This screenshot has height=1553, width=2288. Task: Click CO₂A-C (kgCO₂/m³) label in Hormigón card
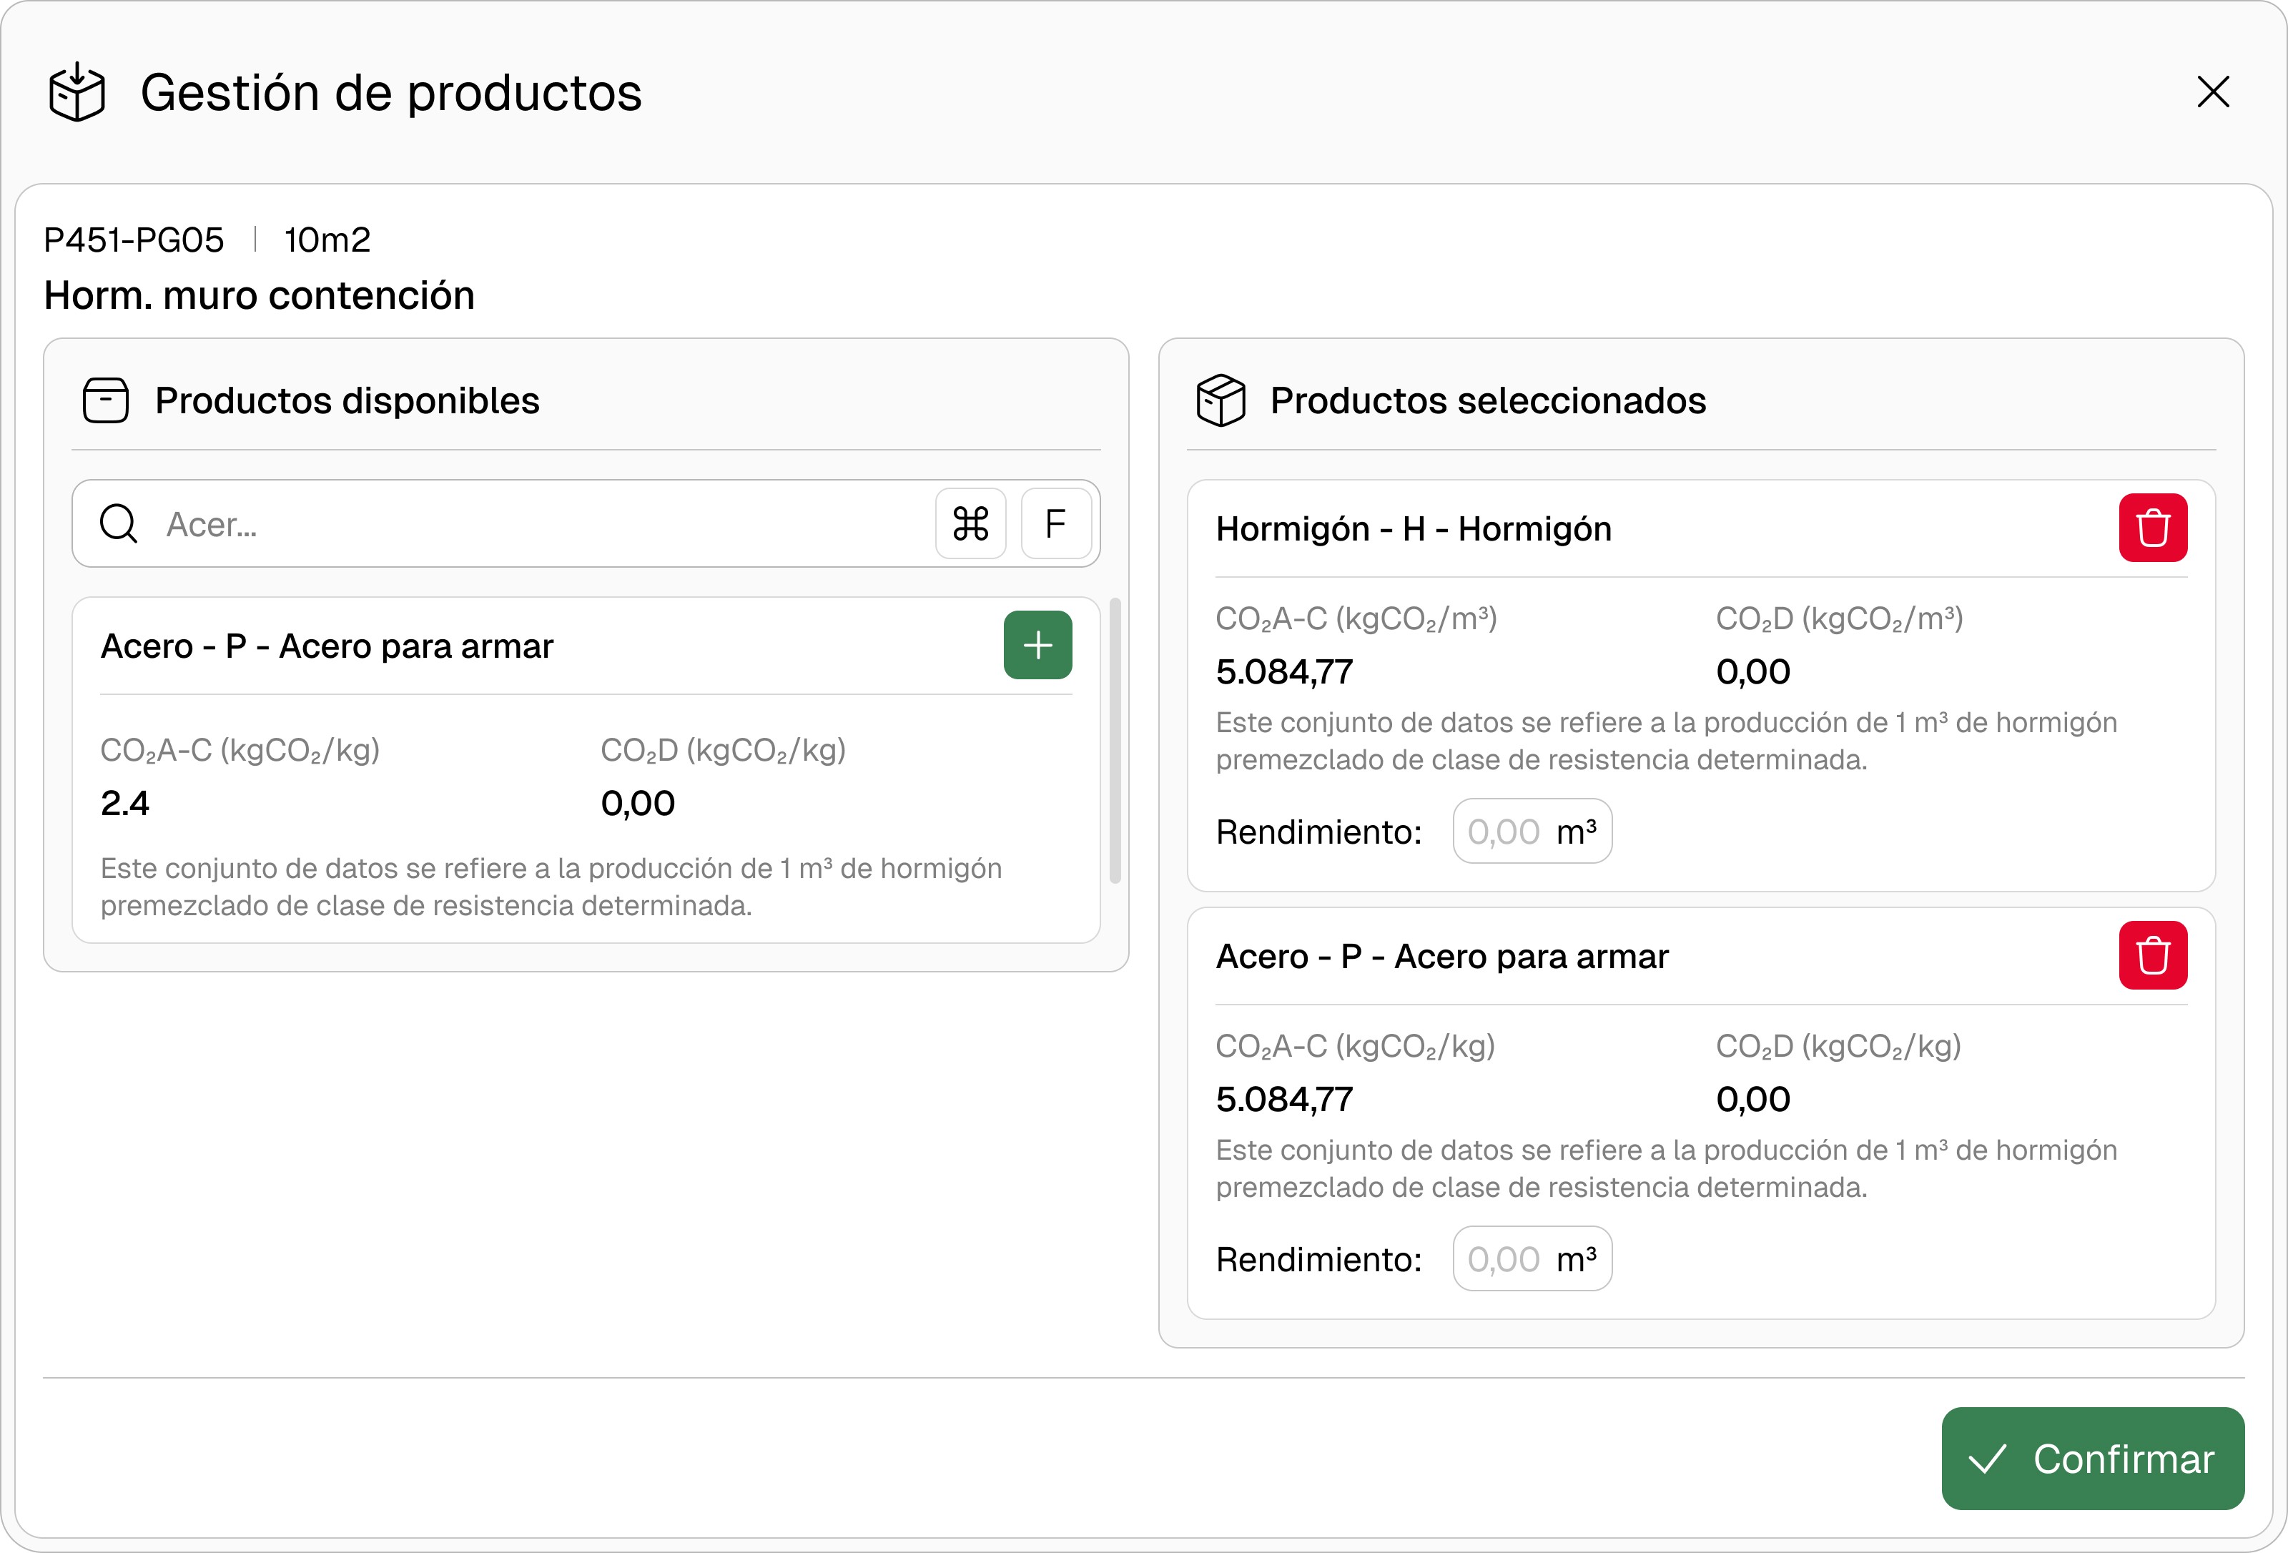(1356, 618)
